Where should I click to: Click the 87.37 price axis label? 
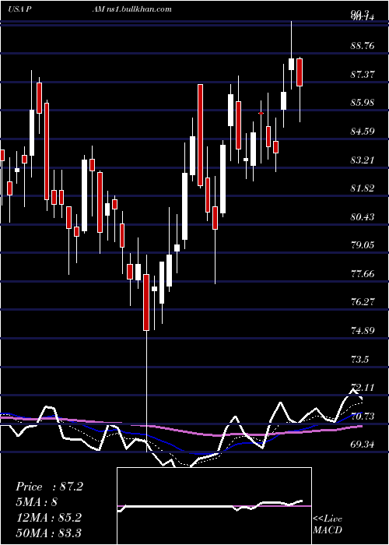[363, 74]
